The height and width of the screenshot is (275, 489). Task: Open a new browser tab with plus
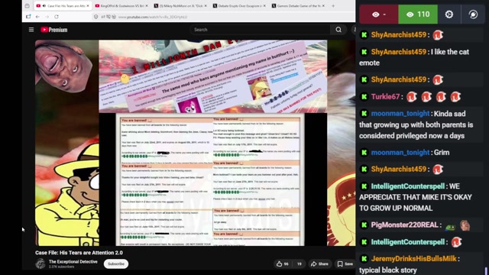pyautogui.click(x=333, y=5)
